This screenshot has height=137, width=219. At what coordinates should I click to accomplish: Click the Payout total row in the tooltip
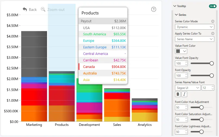tap(103, 21)
